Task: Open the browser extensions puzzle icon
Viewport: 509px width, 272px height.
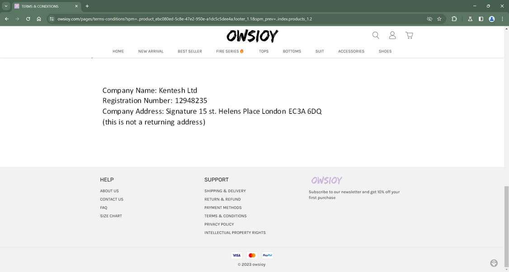Action: (454, 19)
